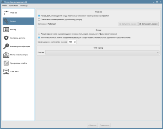Close the Veyon Configurator window

(161, 2)
